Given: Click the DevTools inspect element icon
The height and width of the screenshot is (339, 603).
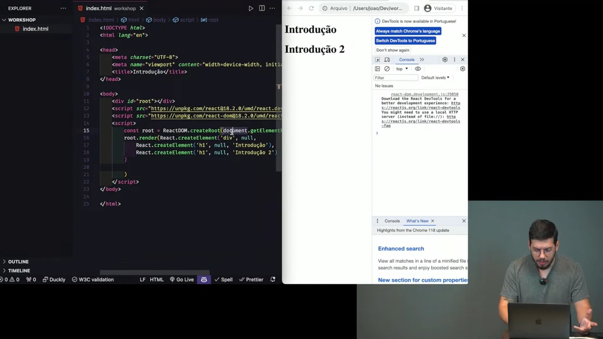Looking at the screenshot, I should [378, 60].
